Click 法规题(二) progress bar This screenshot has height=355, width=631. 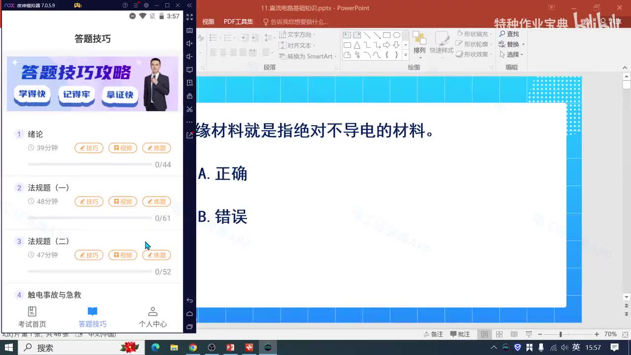click(90, 271)
